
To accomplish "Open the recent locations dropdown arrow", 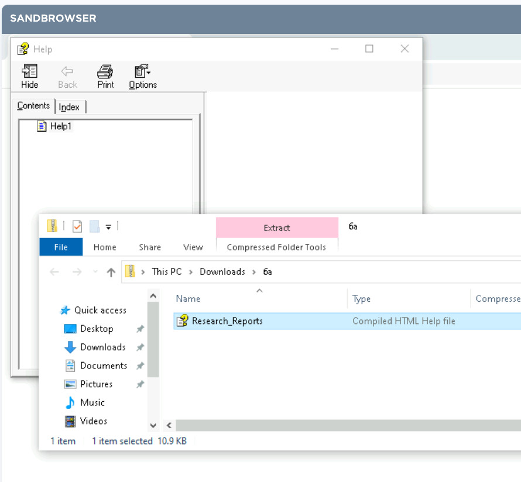I will click(95, 271).
